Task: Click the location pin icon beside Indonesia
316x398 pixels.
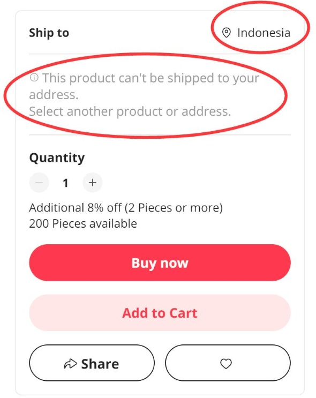Action: pyautogui.click(x=226, y=33)
